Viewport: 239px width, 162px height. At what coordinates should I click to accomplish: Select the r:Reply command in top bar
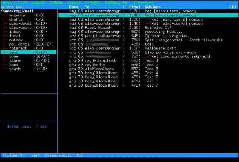[x=93, y=3]
